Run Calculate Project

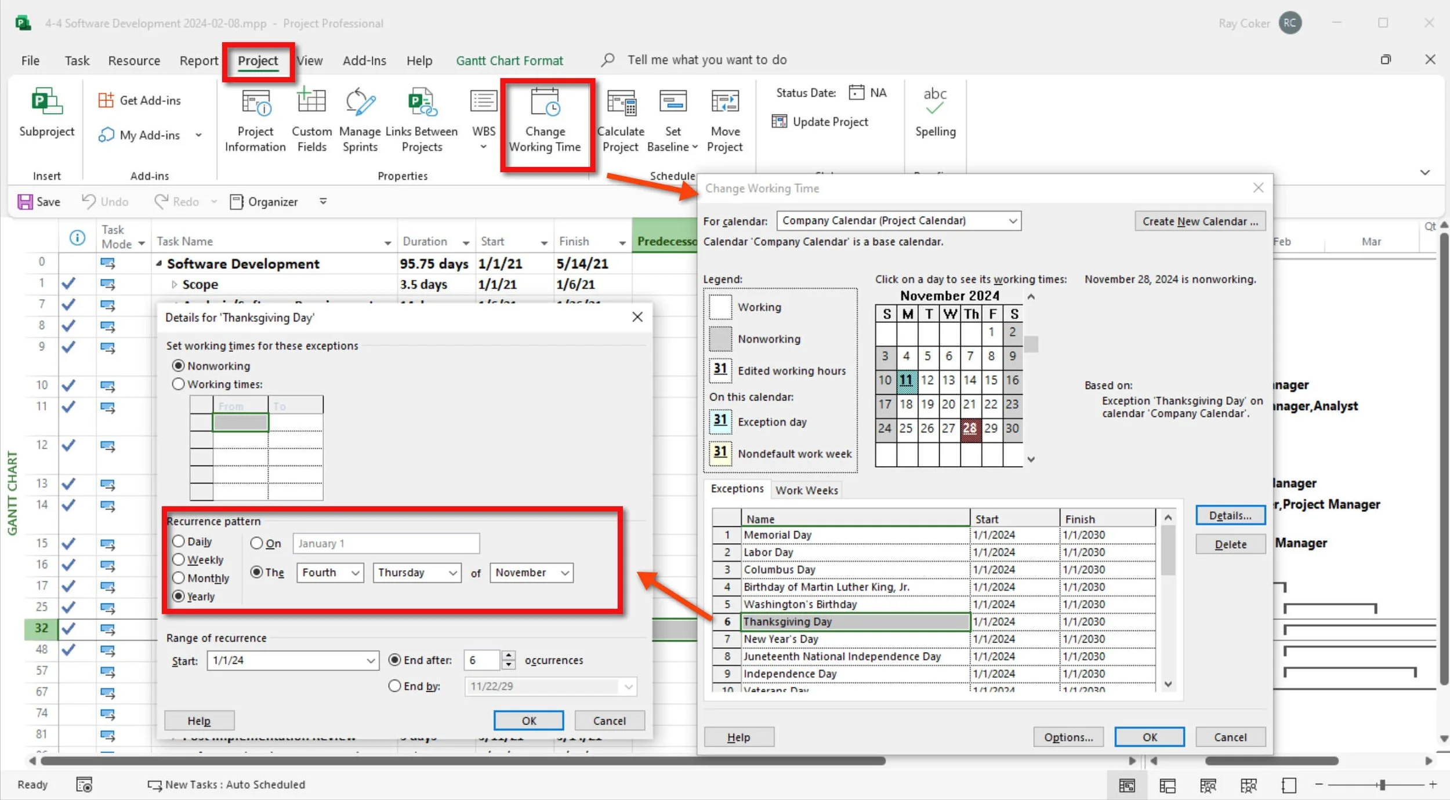621,121
